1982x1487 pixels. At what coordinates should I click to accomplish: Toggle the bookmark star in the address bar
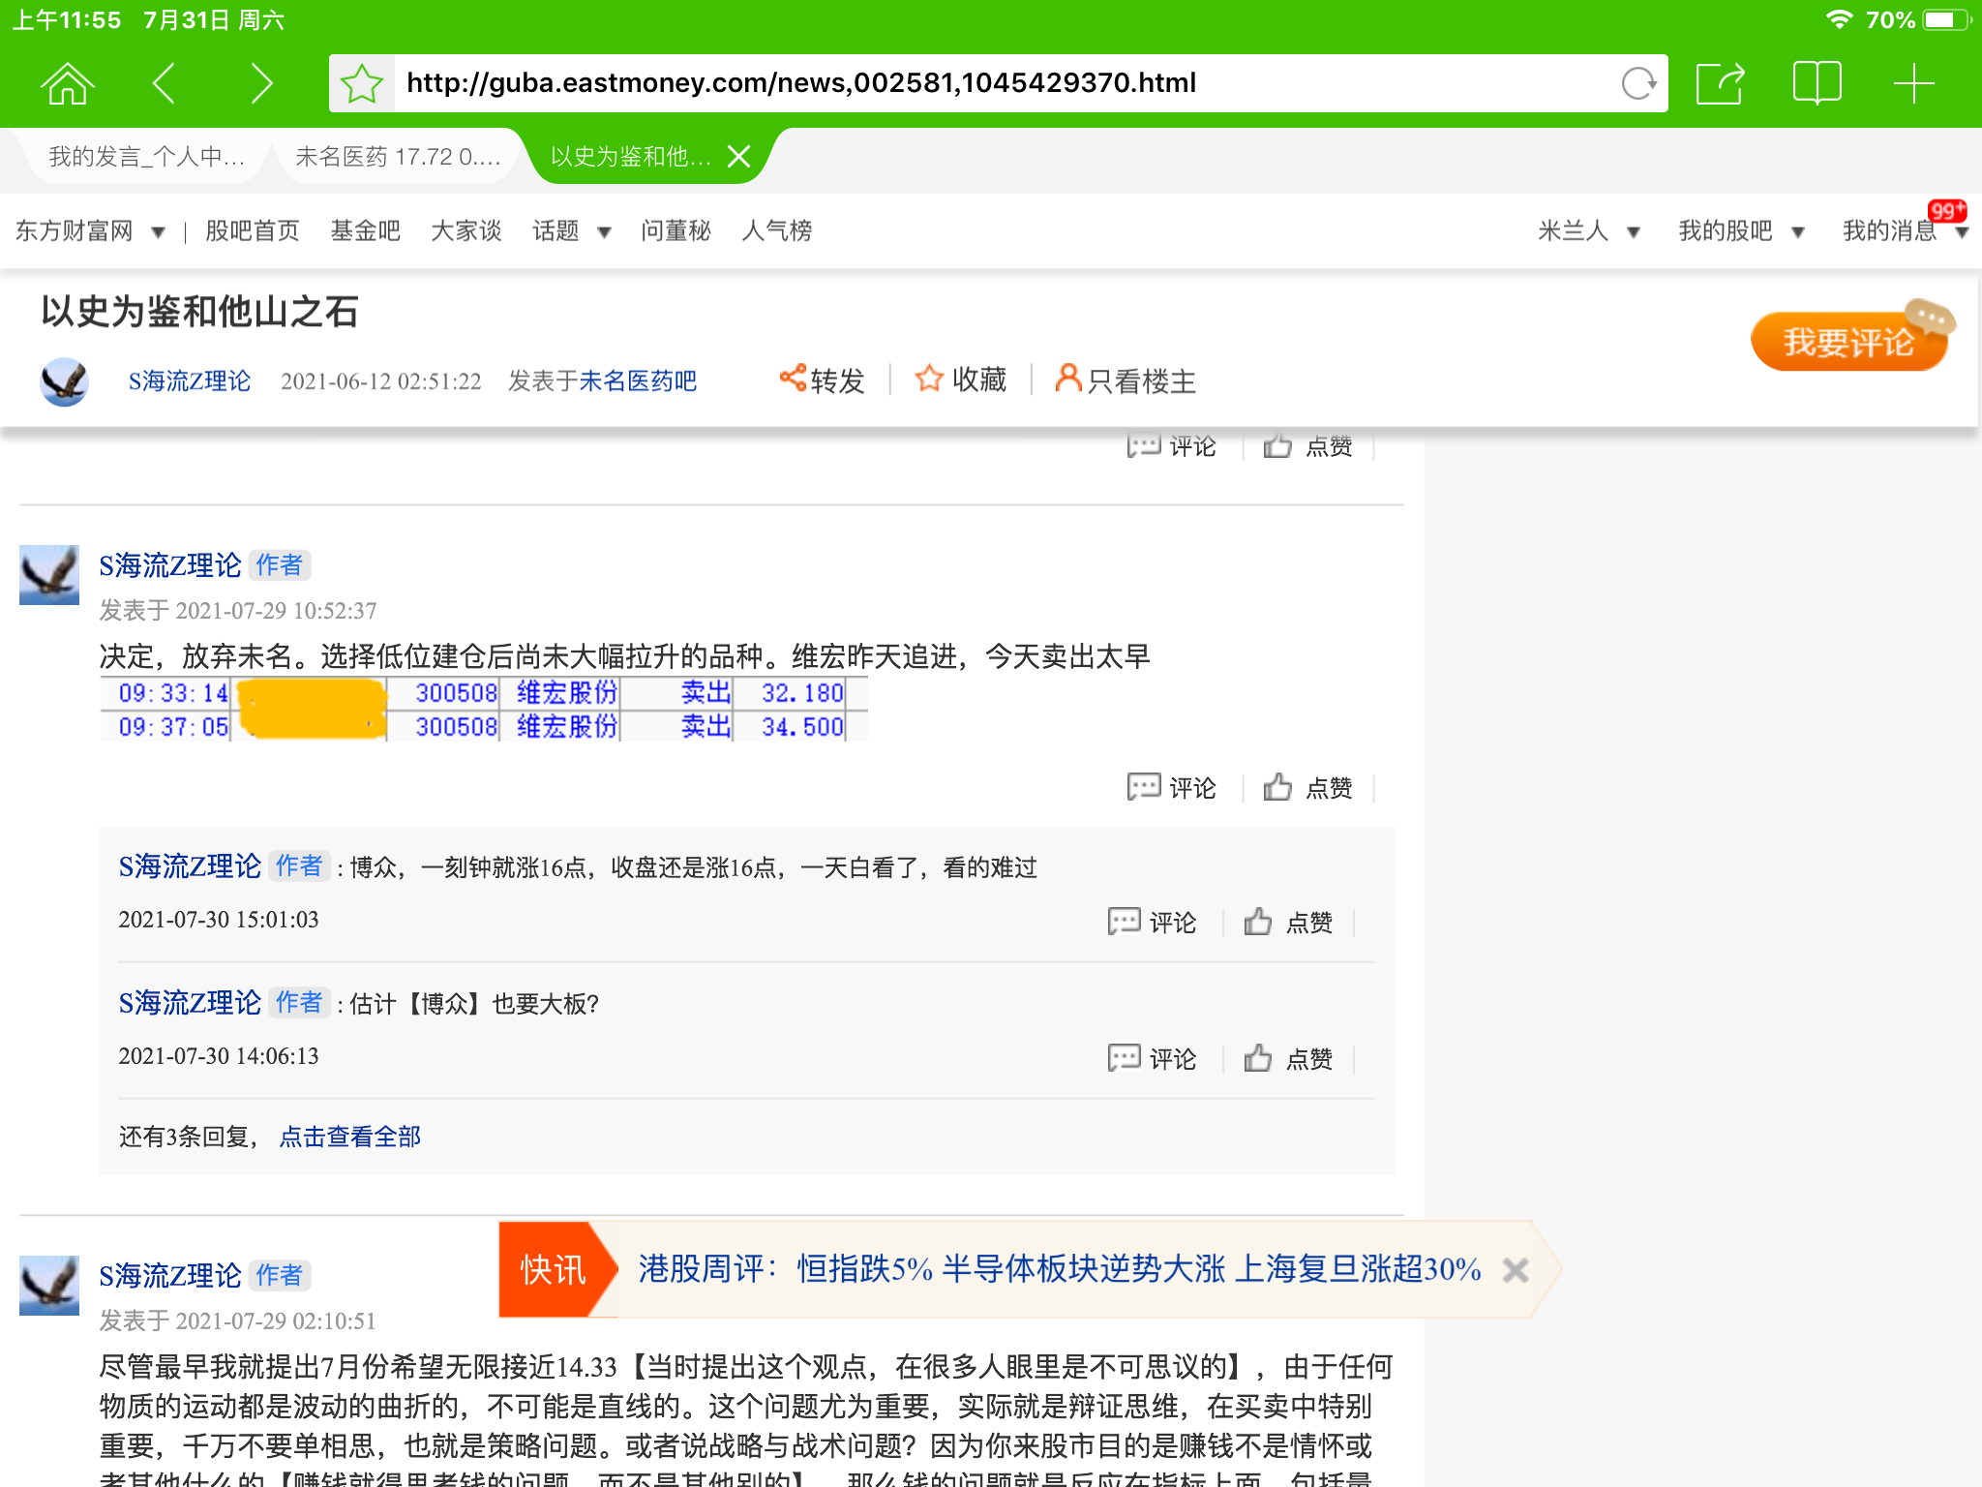click(x=361, y=82)
